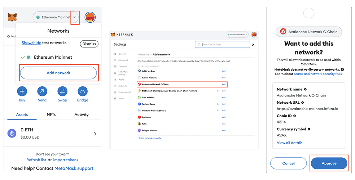Viewport: 355px width, 180px height.
Task: Click the warning icon beside BNB Smart Chain
Action: tap(218, 91)
